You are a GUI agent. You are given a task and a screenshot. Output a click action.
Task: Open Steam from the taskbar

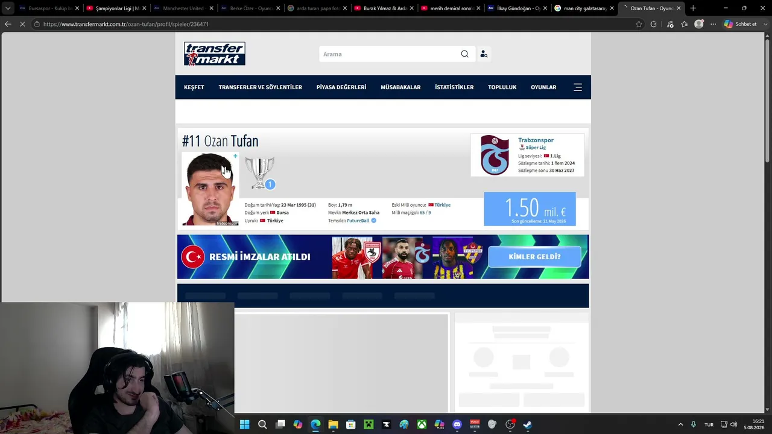point(528,424)
